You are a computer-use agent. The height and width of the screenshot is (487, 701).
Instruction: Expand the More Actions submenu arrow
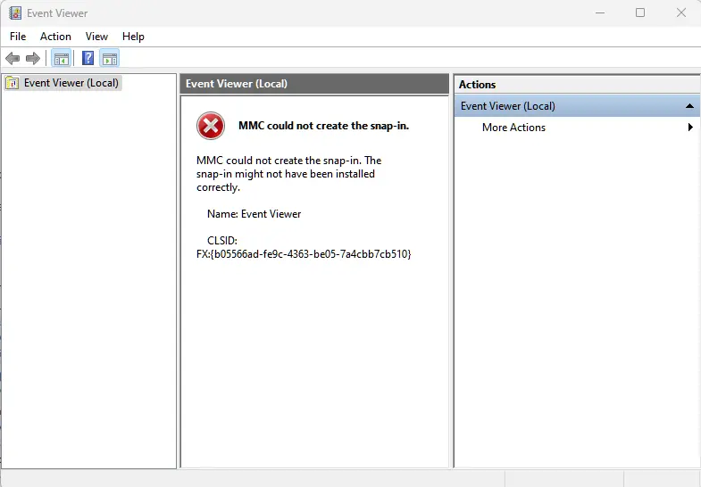(x=690, y=128)
